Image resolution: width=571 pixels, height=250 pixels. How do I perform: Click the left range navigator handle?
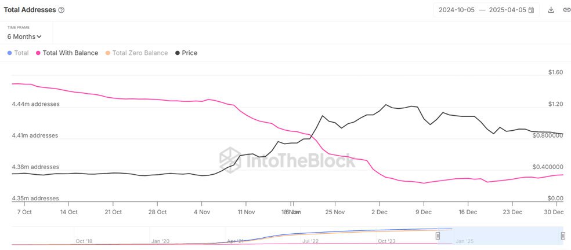(x=438, y=236)
